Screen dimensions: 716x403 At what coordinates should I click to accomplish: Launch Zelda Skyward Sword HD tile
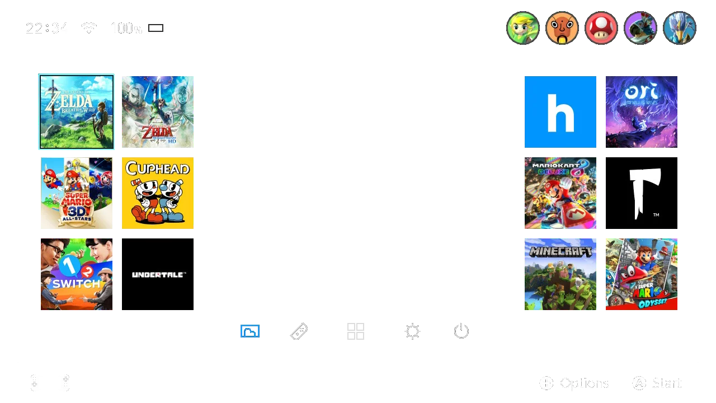158,112
